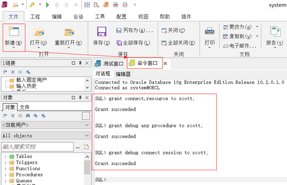Image resolution: width=287 pixels, height=185 pixels.
Task: Close the 1链接 panel
Action: [x=87, y=63]
